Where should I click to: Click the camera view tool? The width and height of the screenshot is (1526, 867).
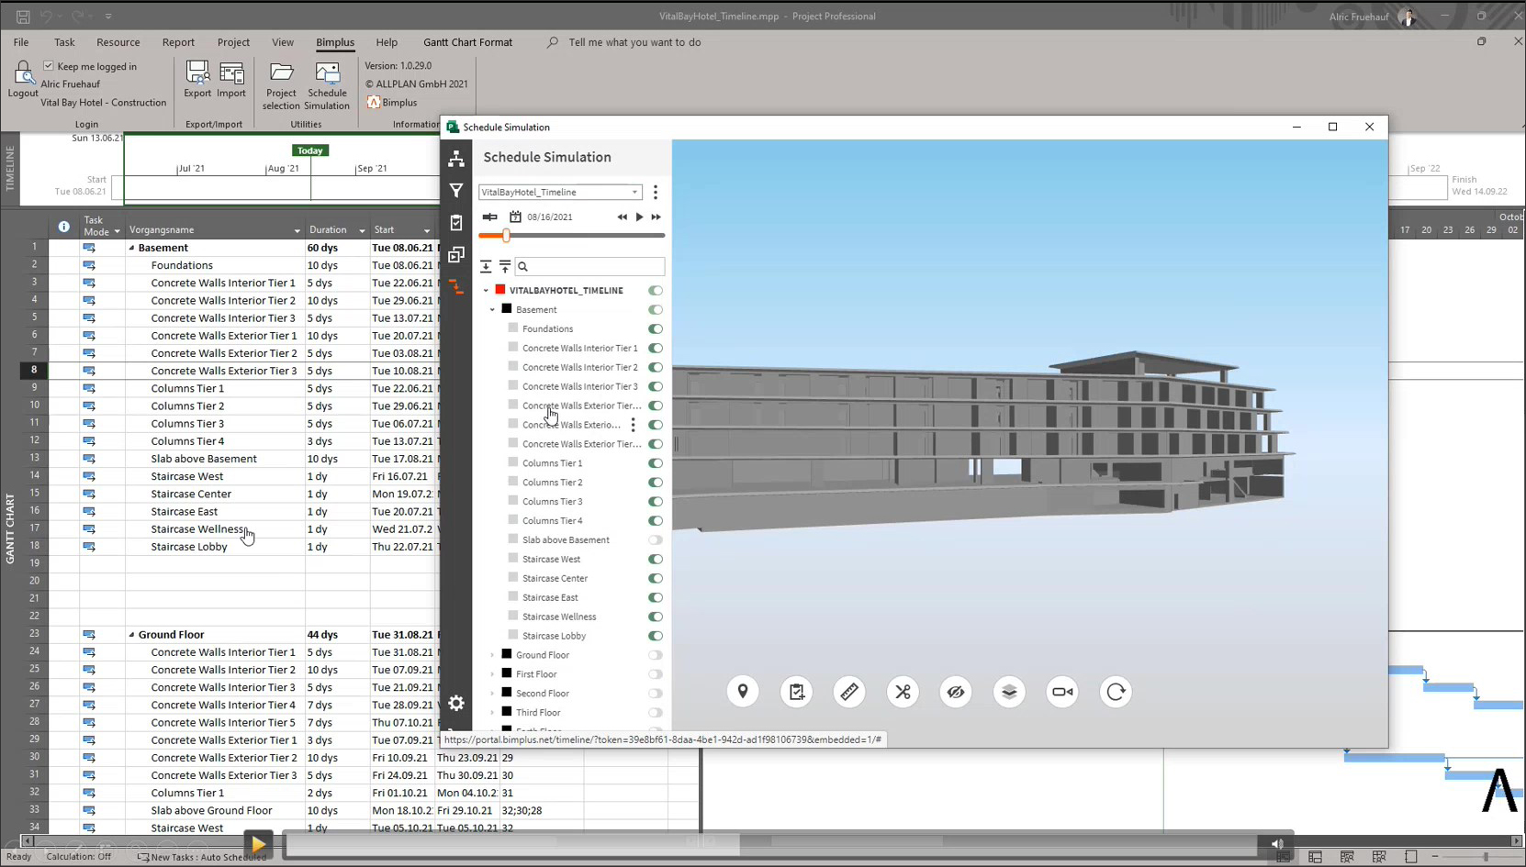click(x=1062, y=692)
